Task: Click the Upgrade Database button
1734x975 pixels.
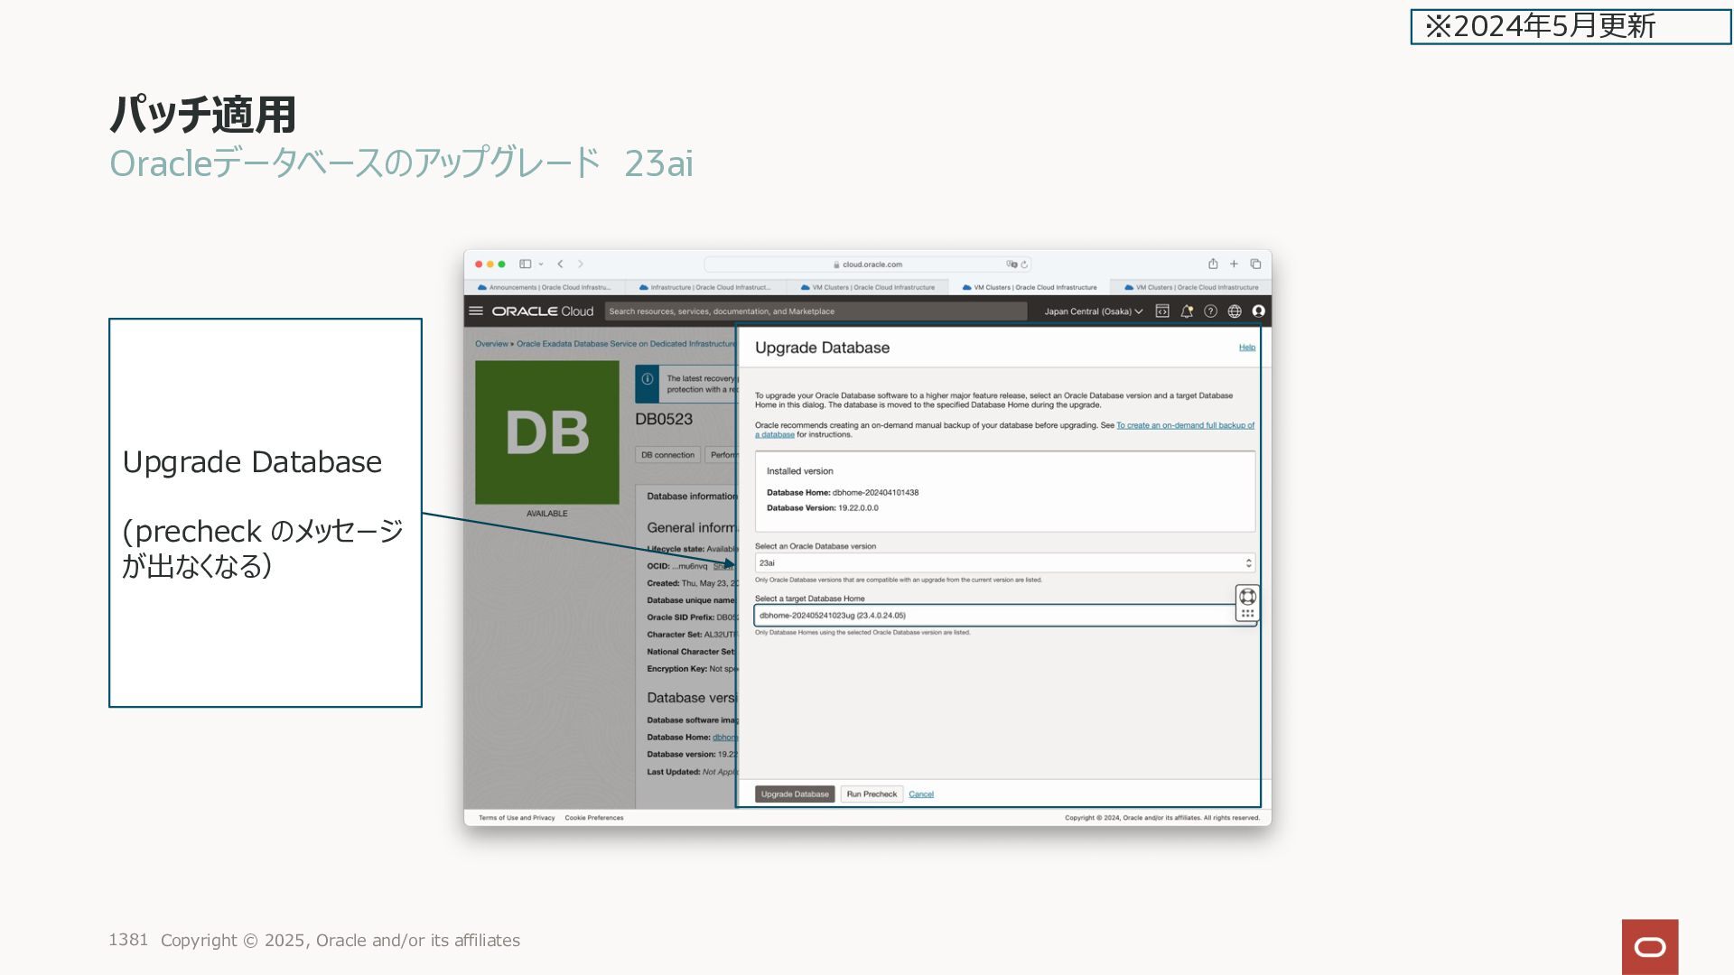Action: pos(794,794)
